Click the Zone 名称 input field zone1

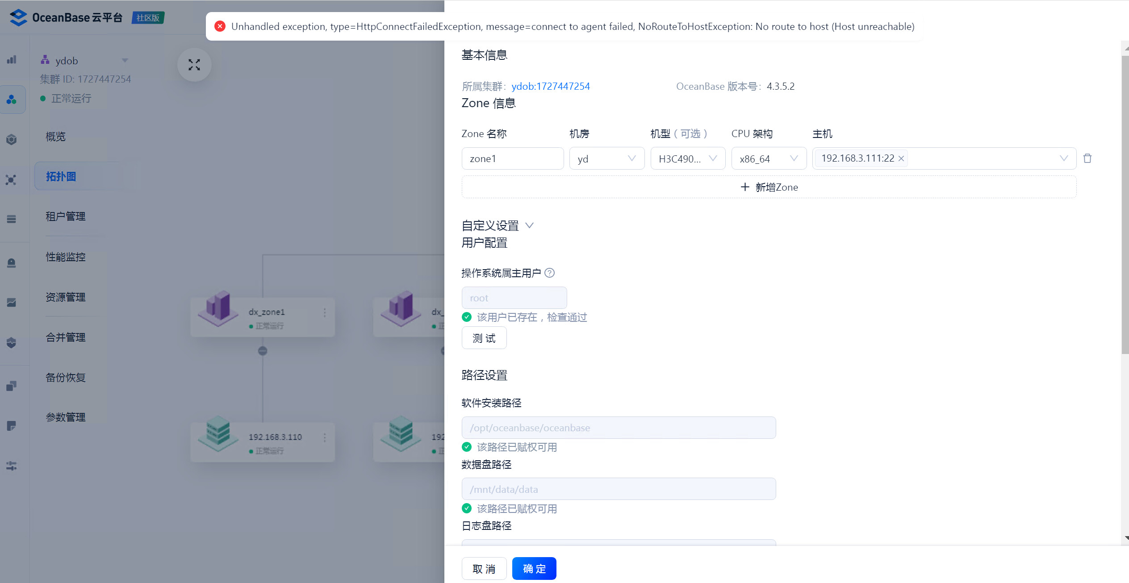pyautogui.click(x=512, y=158)
